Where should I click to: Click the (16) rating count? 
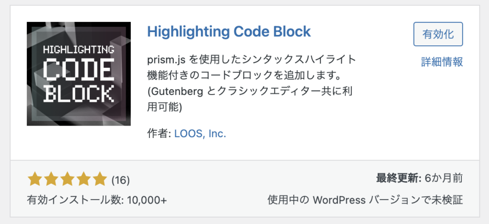point(120,180)
